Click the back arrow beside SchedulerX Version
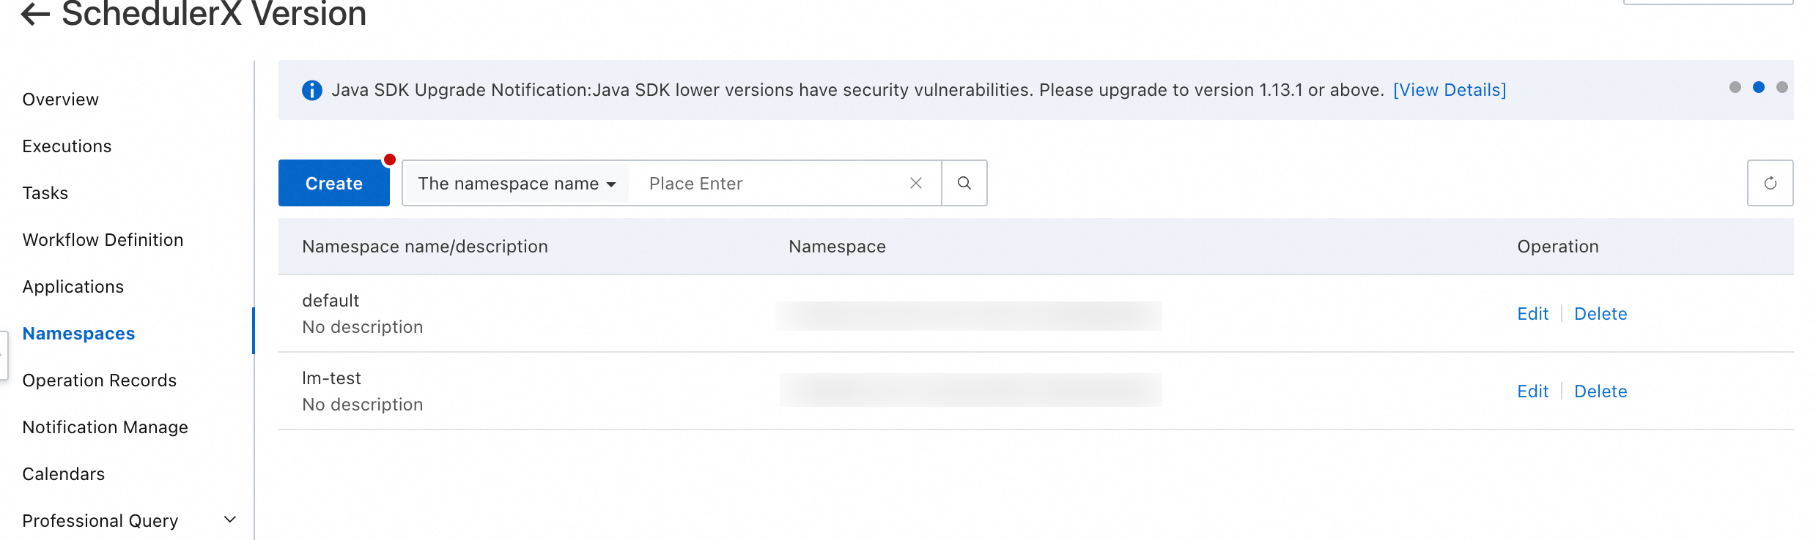Image resolution: width=1813 pixels, height=540 pixels. tap(35, 13)
